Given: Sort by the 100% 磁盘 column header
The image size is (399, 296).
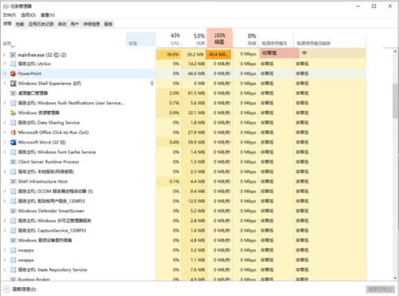Looking at the screenshot, I should coord(219,38).
